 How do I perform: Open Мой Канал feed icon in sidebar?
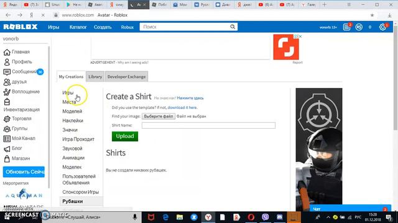click(7, 139)
